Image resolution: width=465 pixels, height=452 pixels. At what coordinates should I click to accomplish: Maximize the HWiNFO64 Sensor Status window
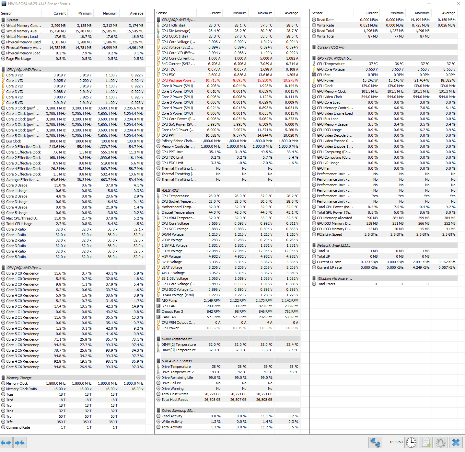[443, 4]
